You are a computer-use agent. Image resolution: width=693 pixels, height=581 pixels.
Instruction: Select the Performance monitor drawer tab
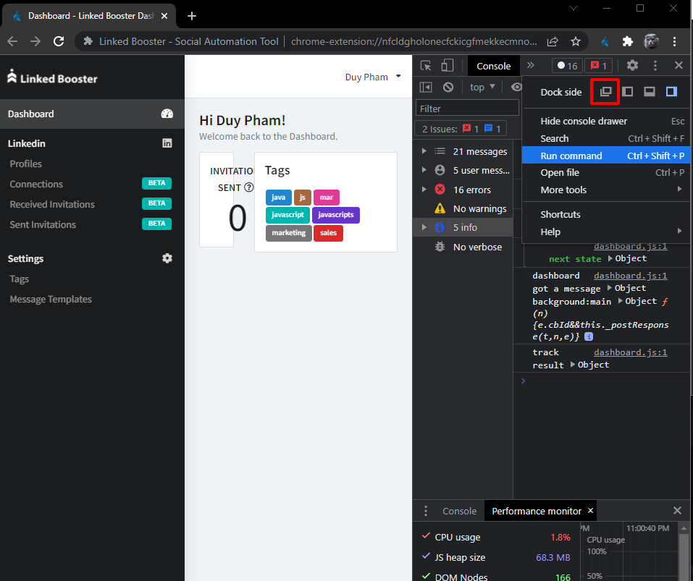(537, 512)
